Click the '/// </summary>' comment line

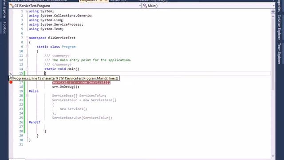pyautogui.click(x=58, y=64)
